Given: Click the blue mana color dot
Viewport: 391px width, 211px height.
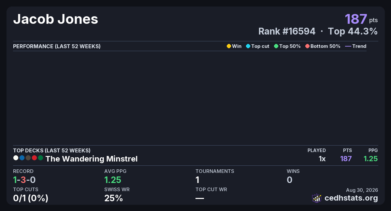Looking at the screenshot, I should [22, 158].
